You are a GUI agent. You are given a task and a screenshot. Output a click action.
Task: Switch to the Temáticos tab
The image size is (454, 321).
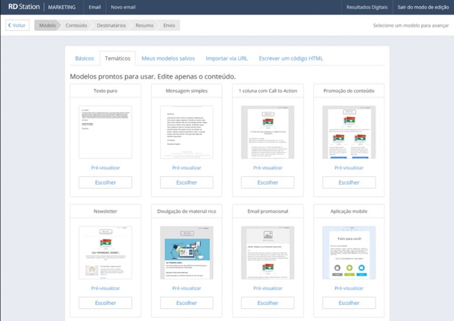117,59
